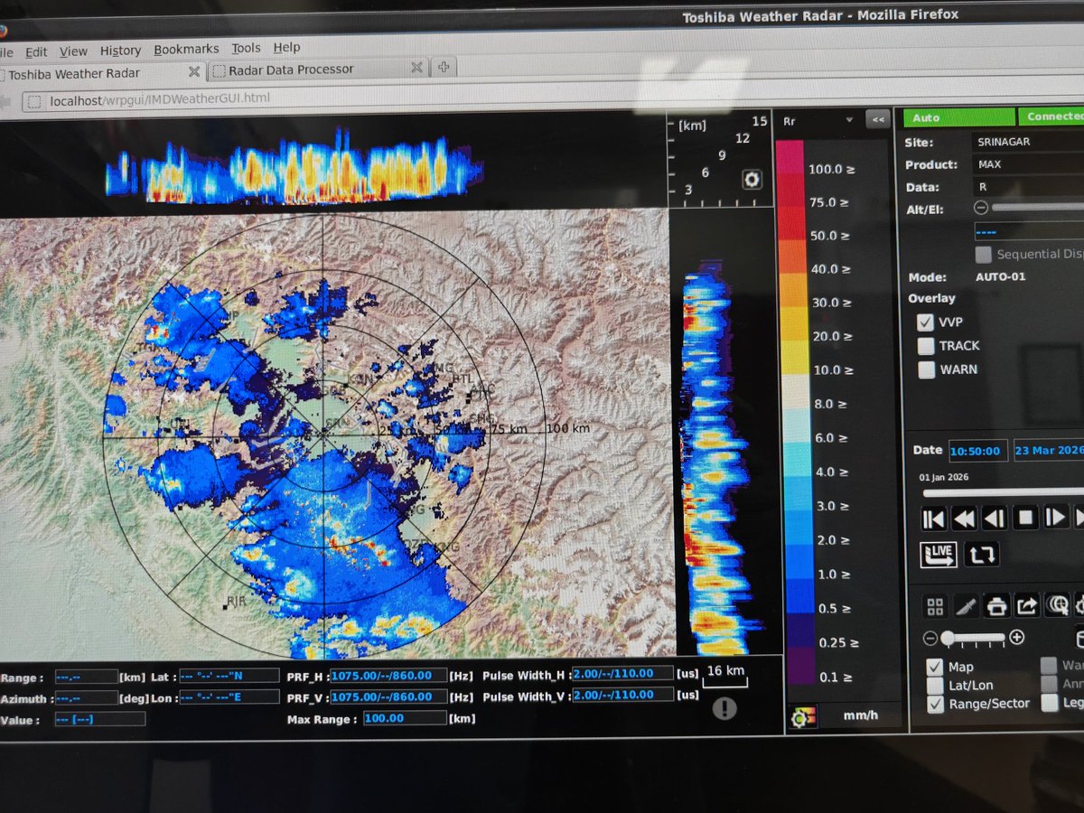Jump to first frame in playback
The width and height of the screenshot is (1084, 813).
coord(933,519)
